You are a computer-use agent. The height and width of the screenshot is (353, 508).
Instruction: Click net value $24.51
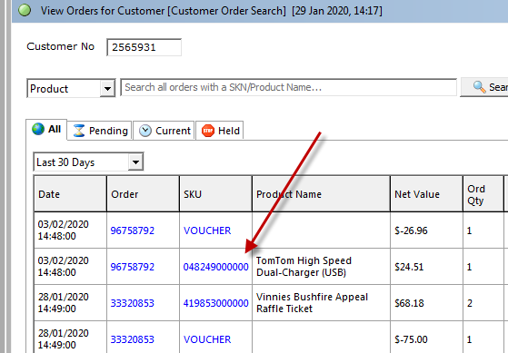(x=409, y=267)
